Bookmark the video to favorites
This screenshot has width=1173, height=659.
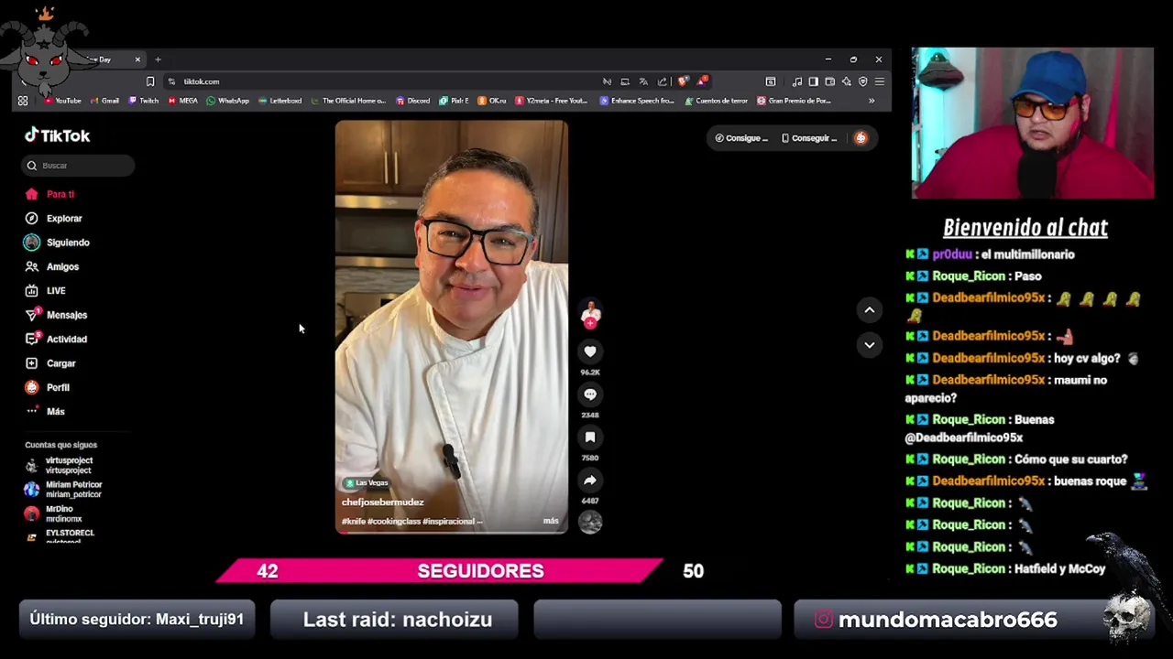(590, 438)
